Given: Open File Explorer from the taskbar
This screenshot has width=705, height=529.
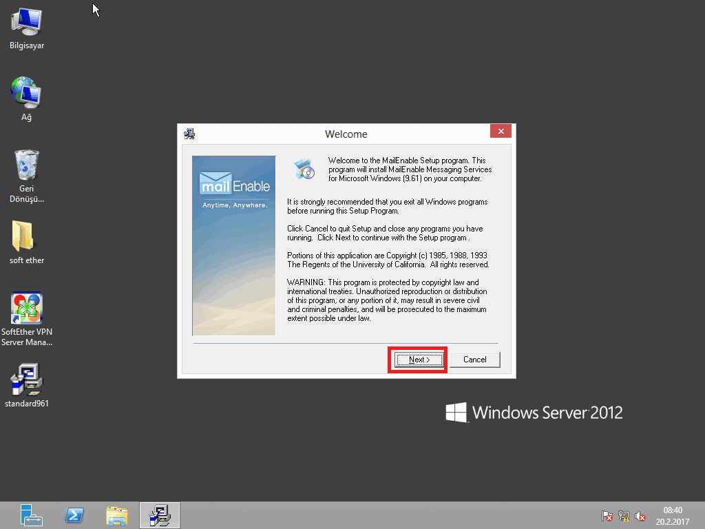Looking at the screenshot, I should [x=117, y=515].
